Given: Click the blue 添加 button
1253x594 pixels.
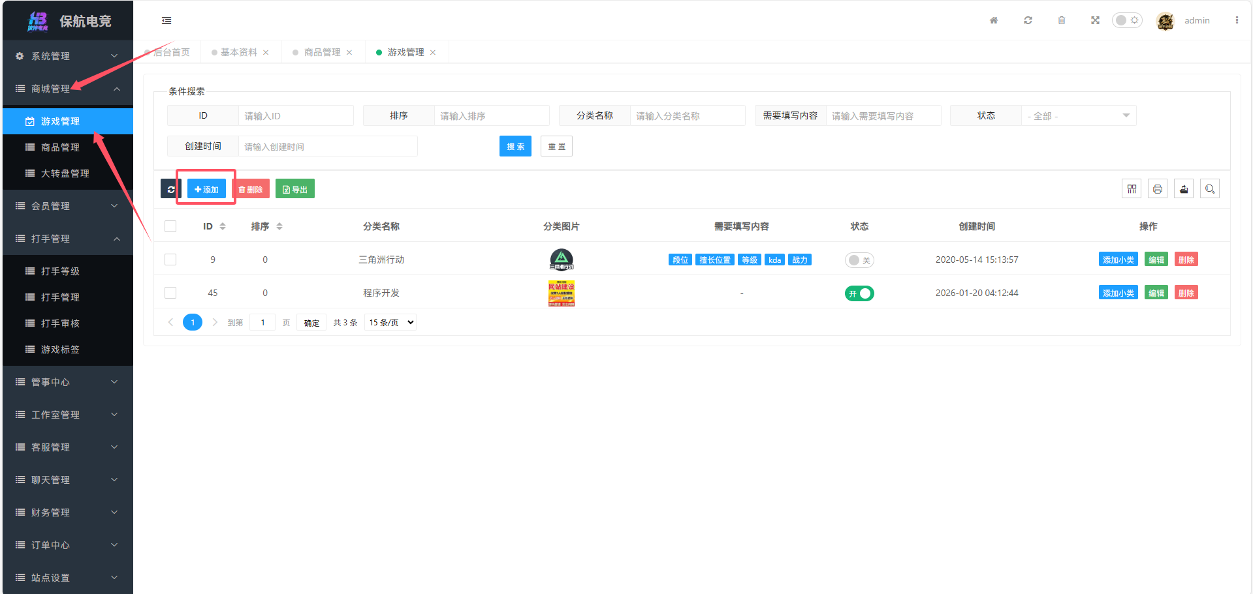Looking at the screenshot, I should [x=206, y=189].
